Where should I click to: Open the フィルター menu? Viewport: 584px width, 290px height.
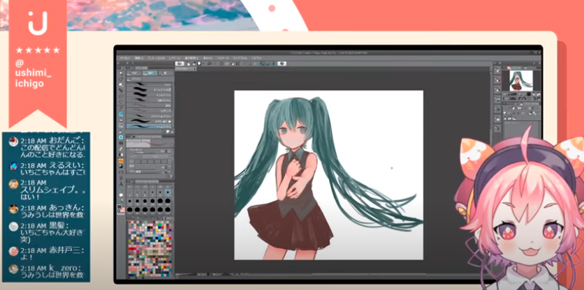pos(223,58)
